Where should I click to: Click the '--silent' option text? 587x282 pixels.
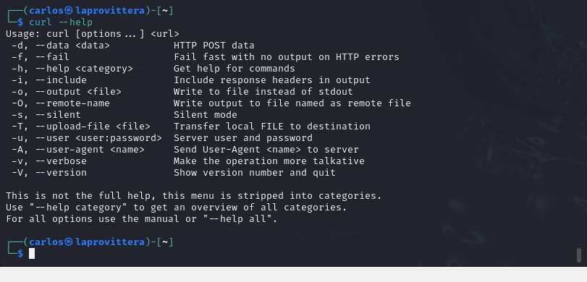tap(58, 115)
